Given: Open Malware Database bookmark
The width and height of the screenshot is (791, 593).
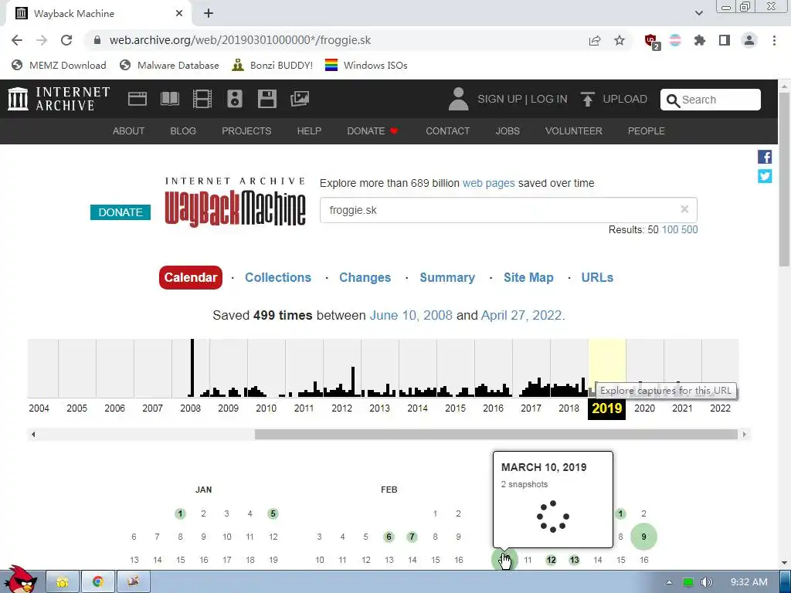Looking at the screenshot, I should point(169,65).
